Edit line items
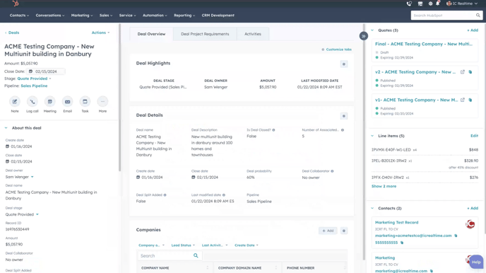This screenshot has width=486, height=273. [474, 136]
